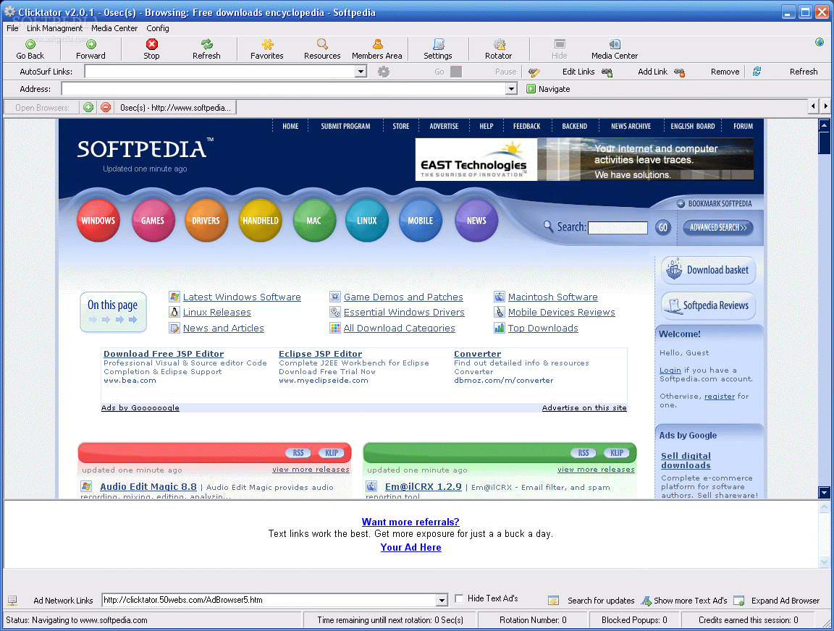This screenshot has width=834, height=631.
Task: Open Latest Windows Software link
Action: [x=242, y=297]
